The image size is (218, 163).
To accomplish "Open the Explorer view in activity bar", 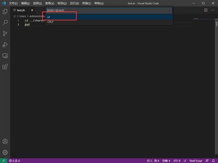I will click(x=5, y=11).
